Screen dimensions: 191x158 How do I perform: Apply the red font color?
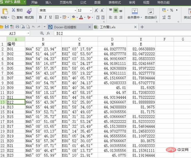tap(81, 17)
